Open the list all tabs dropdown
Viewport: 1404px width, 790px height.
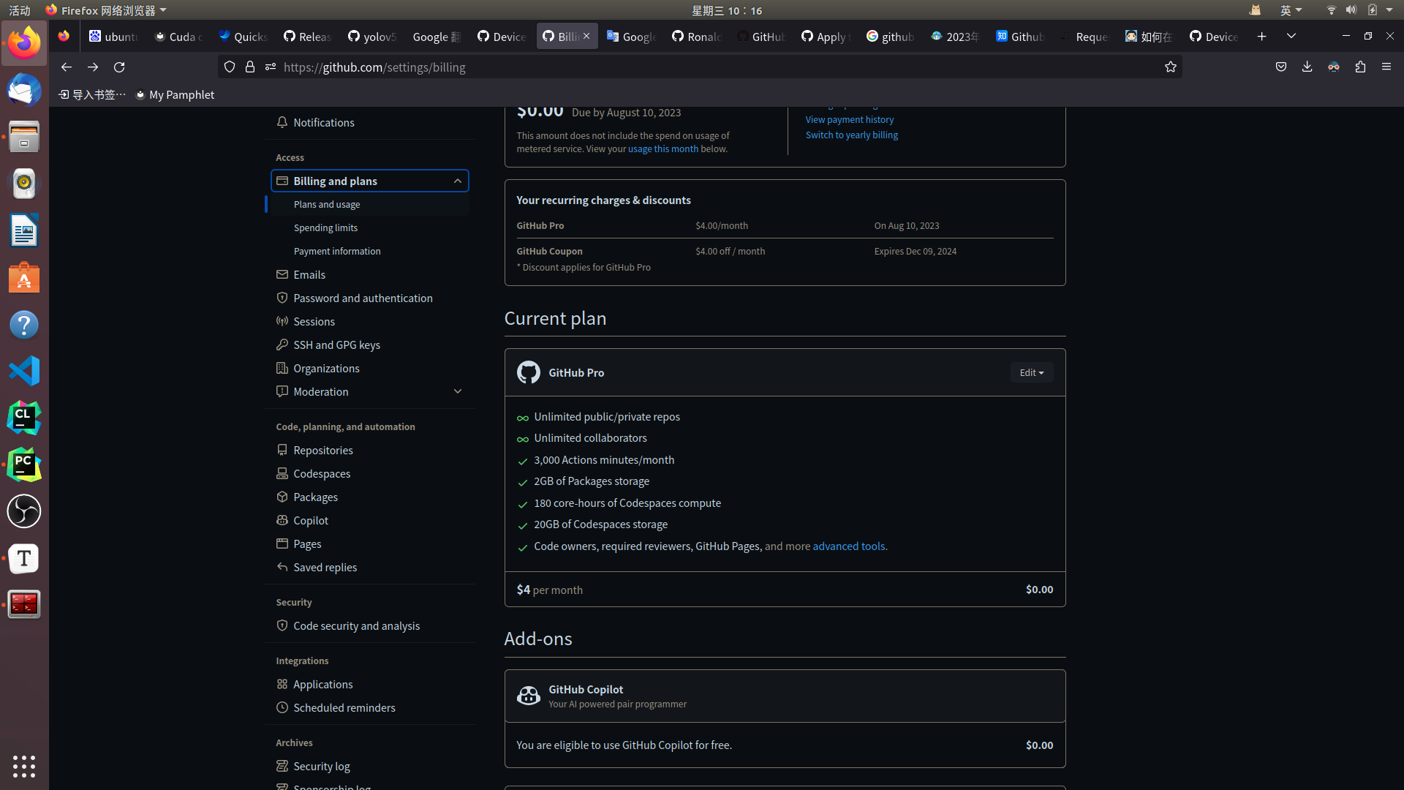(x=1291, y=36)
